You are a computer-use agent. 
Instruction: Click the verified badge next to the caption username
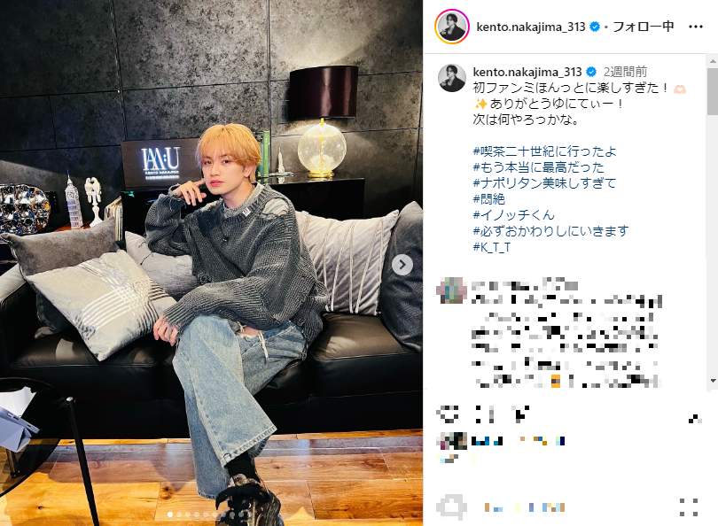tap(591, 72)
